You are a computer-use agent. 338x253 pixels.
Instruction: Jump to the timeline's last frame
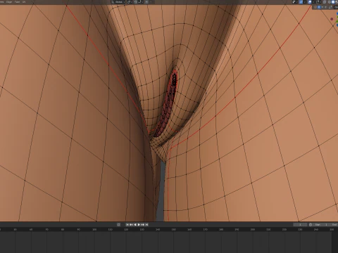[147, 224]
